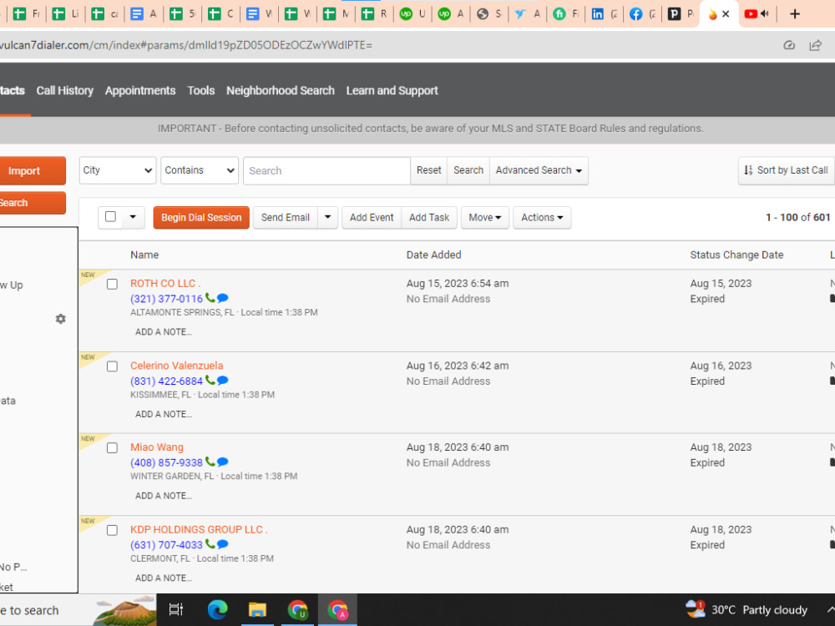The width and height of the screenshot is (835, 626).
Task: Click the Name column header
Action: [x=144, y=255]
